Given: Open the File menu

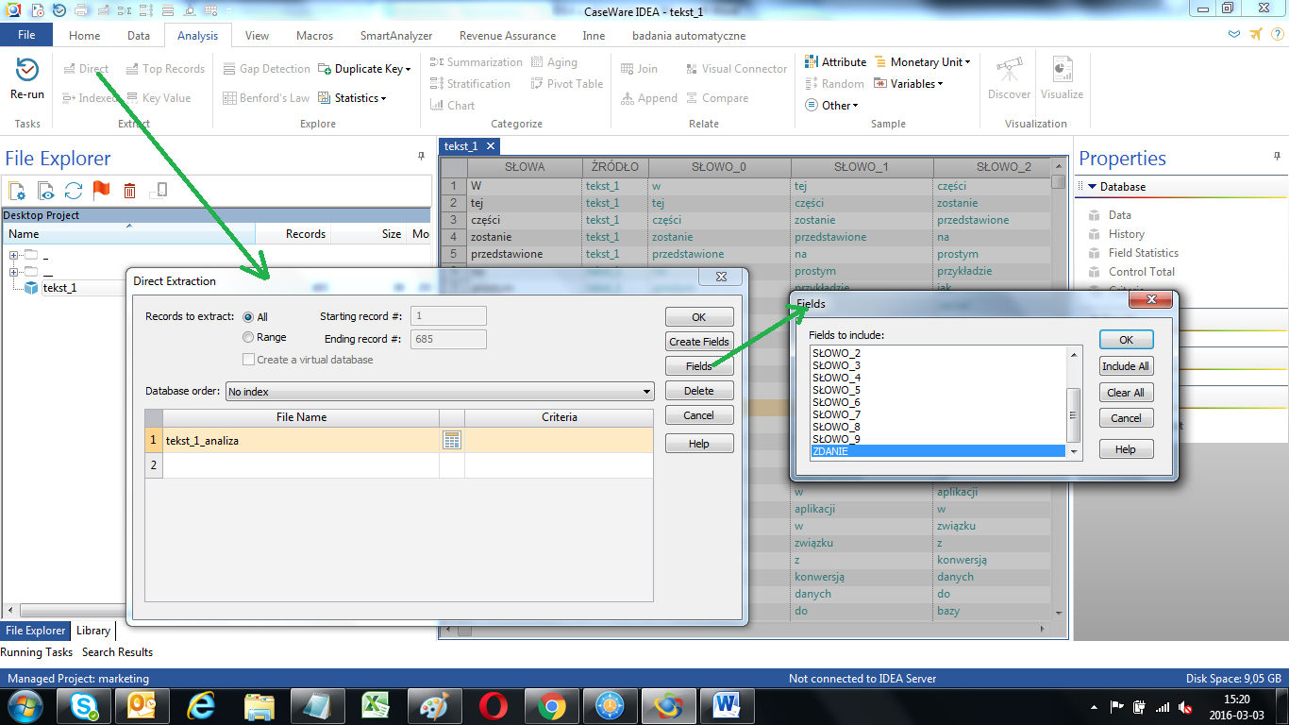Looking at the screenshot, I should coord(26,35).
